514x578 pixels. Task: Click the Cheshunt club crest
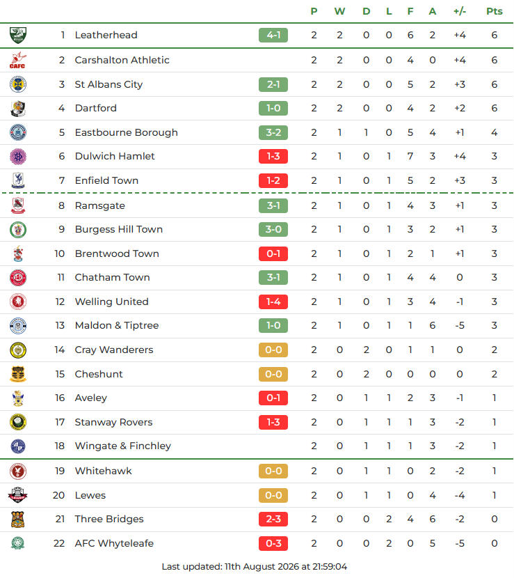point(17,374)
